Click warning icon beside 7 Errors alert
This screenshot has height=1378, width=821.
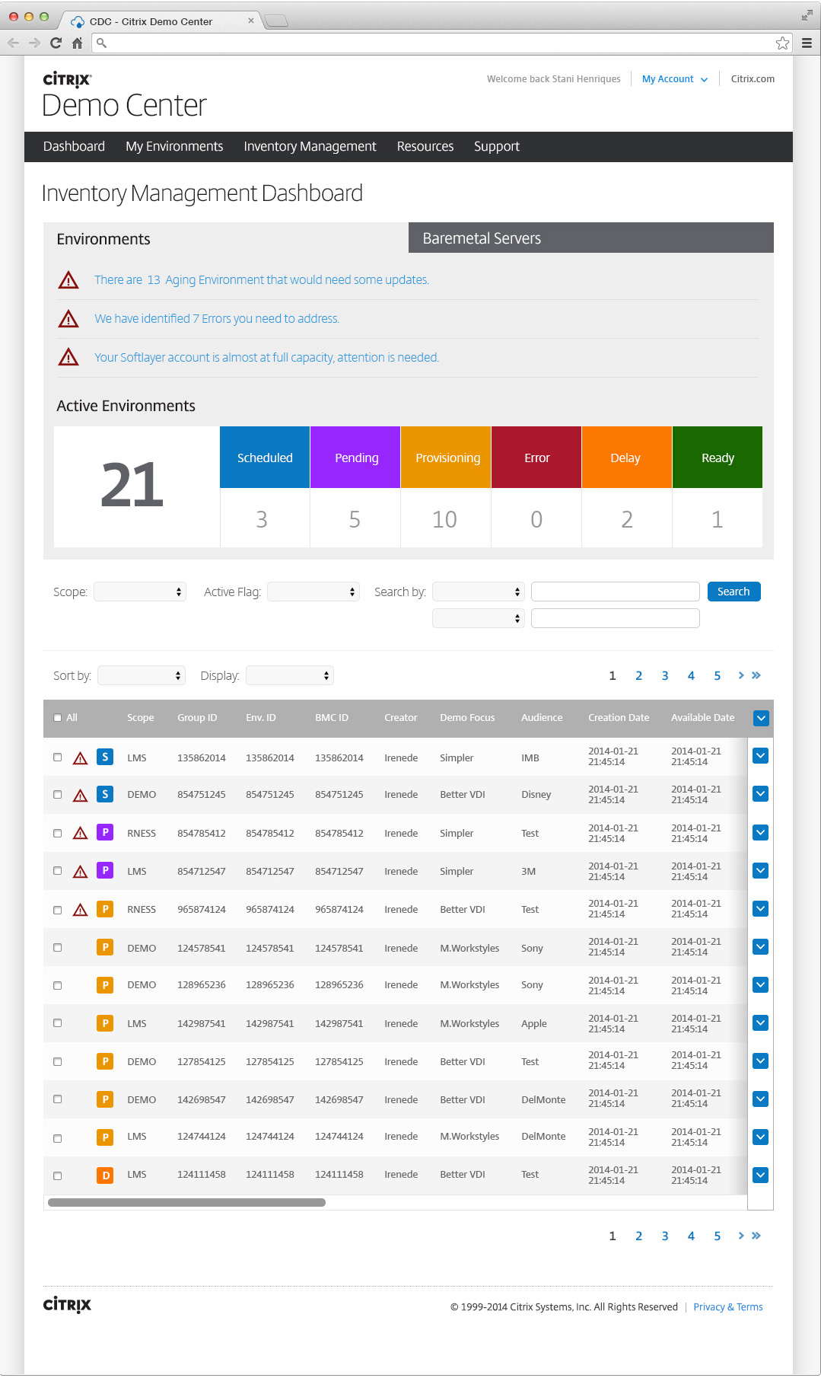point(68,319)
